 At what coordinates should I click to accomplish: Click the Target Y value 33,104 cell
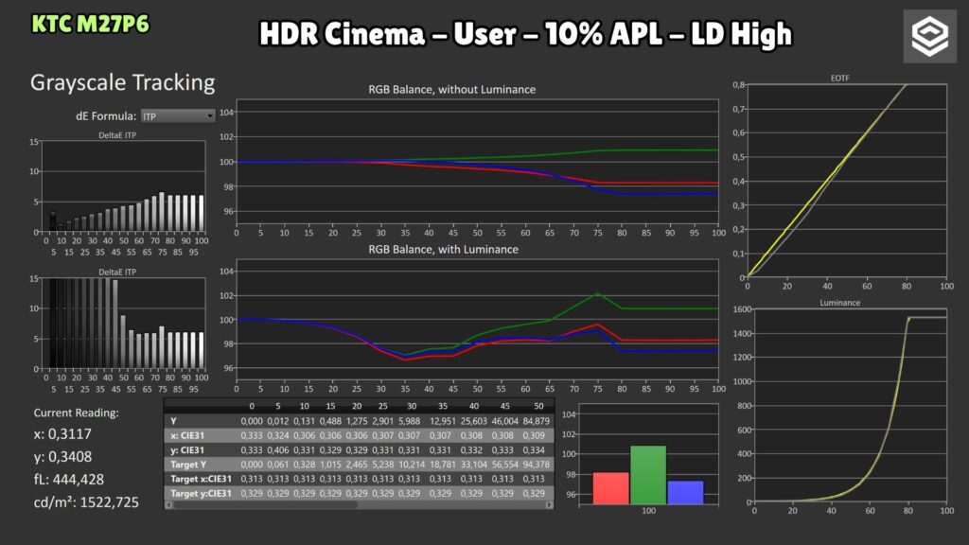coord(474,465)
